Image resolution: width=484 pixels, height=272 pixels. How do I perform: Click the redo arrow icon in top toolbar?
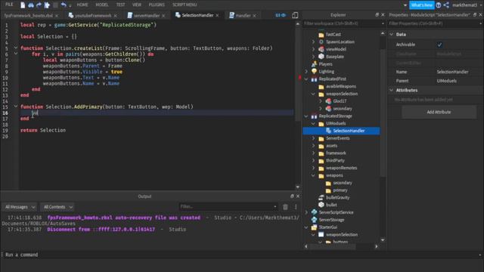point(39,5)
